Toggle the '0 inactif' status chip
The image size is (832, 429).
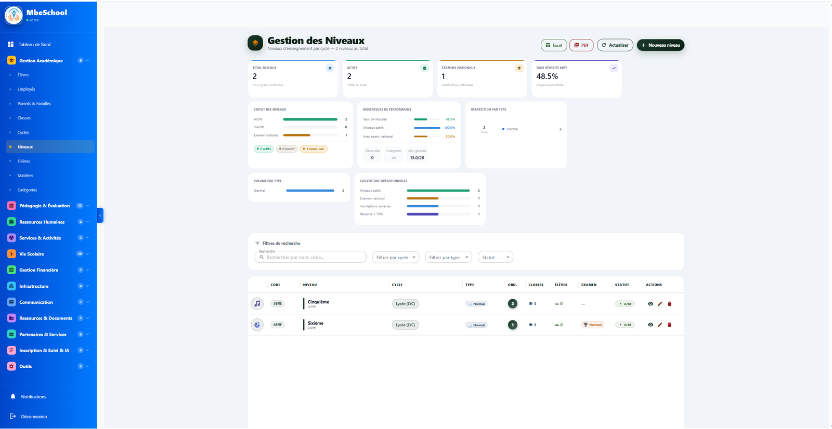(x=287, y=149)
